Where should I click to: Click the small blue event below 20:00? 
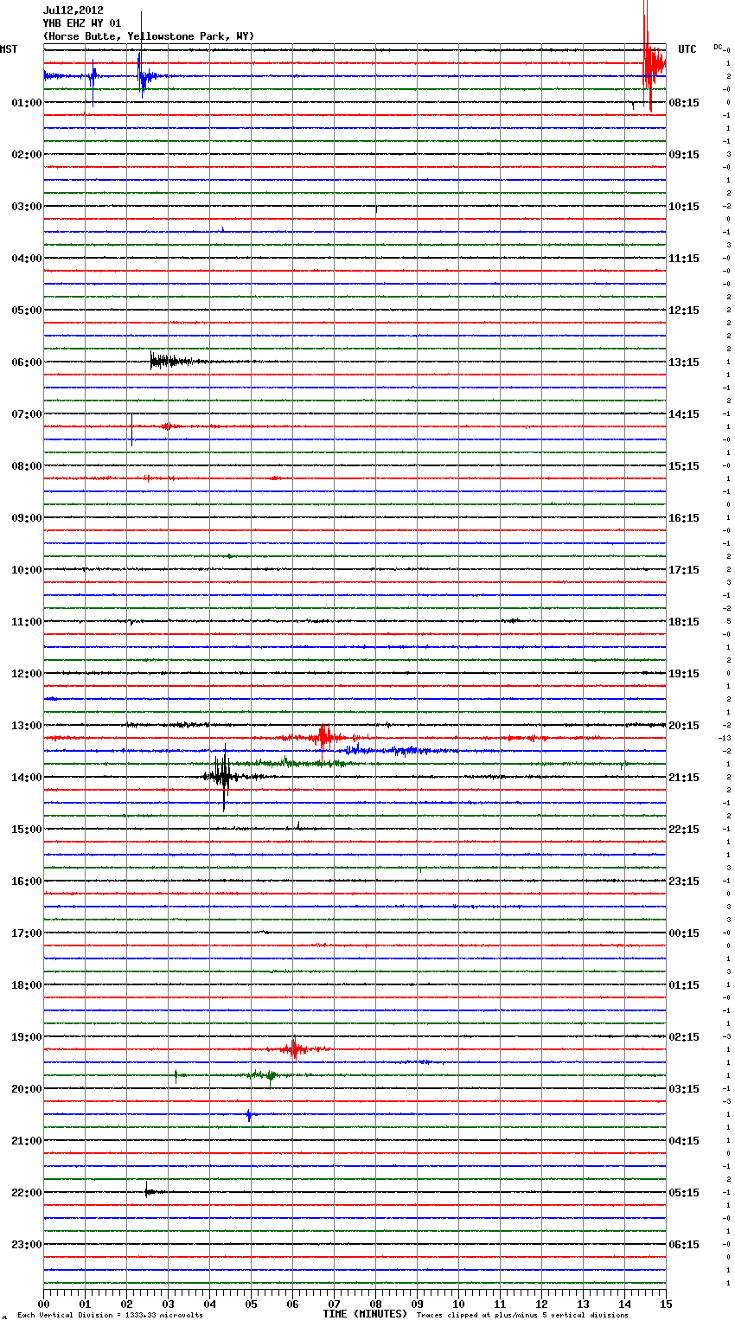pos(249,1114)
